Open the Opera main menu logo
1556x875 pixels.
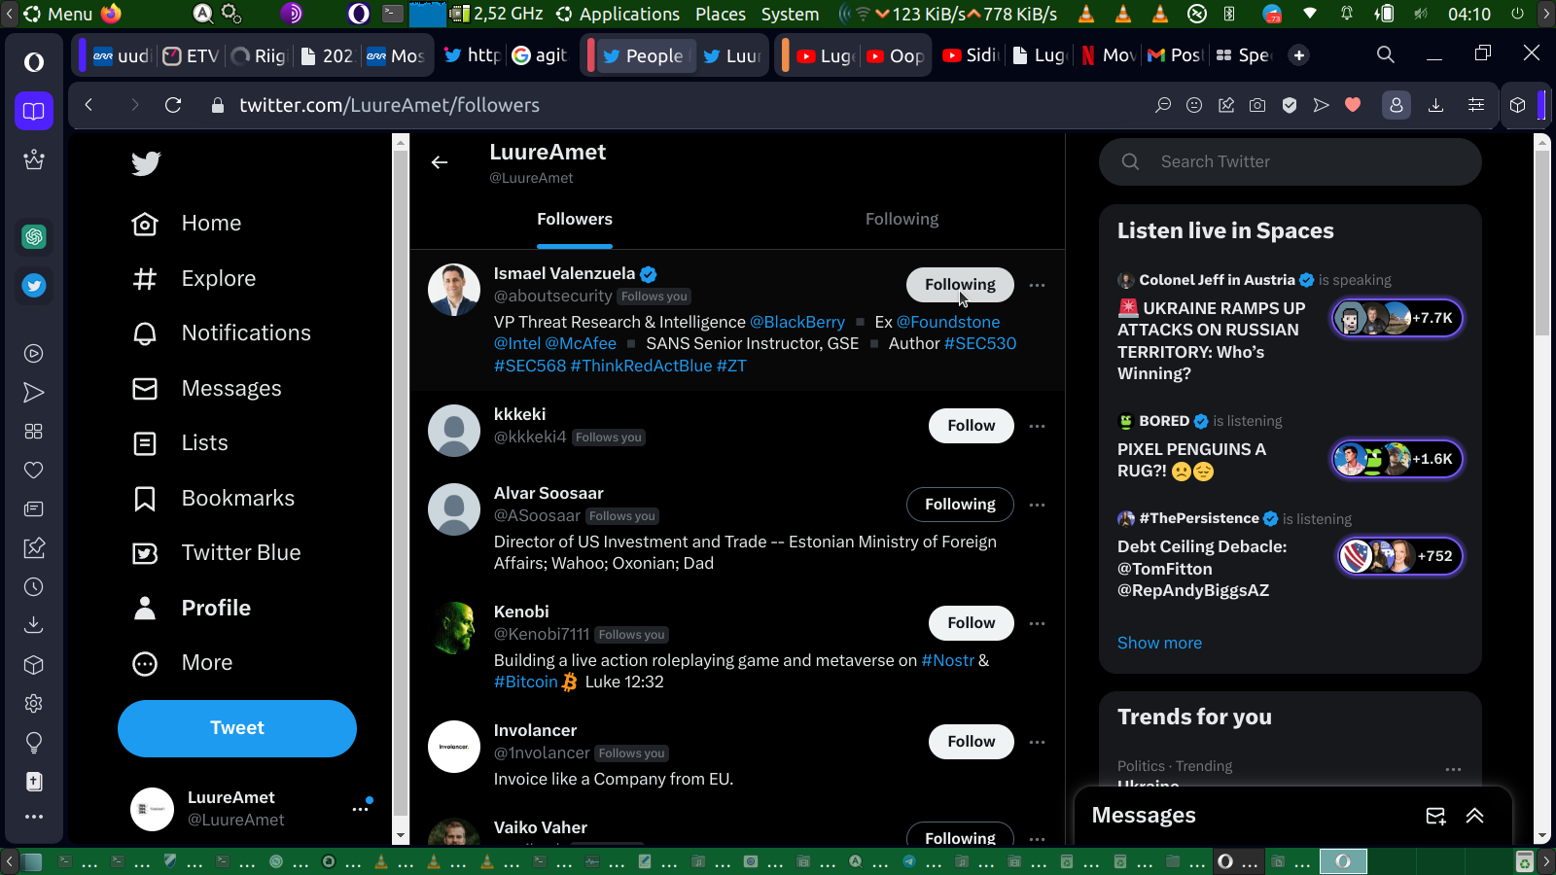click(34, 62)
